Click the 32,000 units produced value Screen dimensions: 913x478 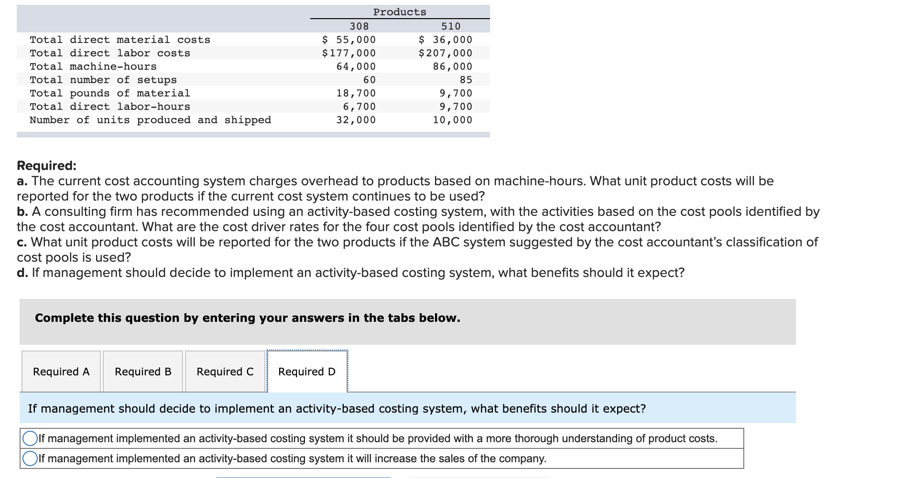pos(356,120)
